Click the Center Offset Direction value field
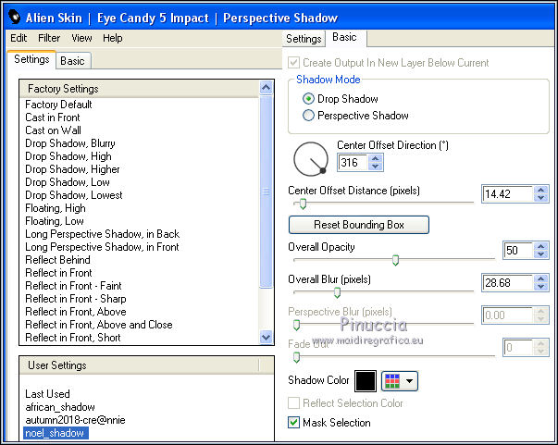The width and height of the screenshot is (558, 445). (x=353, y=163)
